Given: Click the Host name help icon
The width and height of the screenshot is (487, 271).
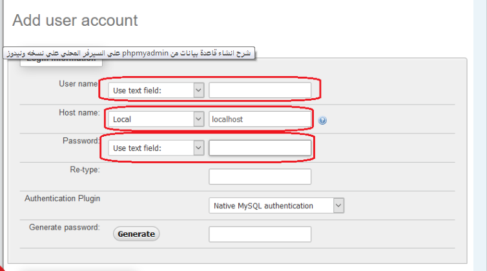Looking at the screenshot, I should (x=322, y=120).
